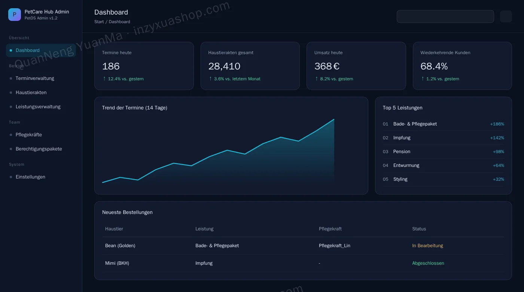The height and width of the screenshot is (292, 524).
Task: Click the up arrow in Haustierakten gesamt card
Action: pos(210,79)
